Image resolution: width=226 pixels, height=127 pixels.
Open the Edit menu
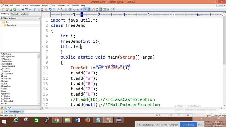pos(12,6)
